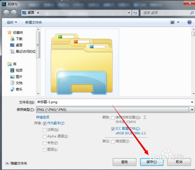The width and height of the screenshot is (195, 170).
Task: Toggle 作为副本 checkbox
Action: coord(45,123)
